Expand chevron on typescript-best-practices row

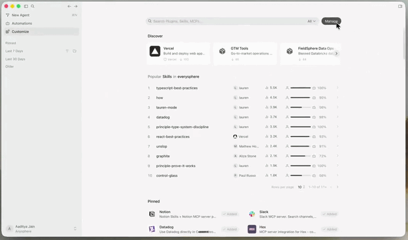(x=337, y=88)
